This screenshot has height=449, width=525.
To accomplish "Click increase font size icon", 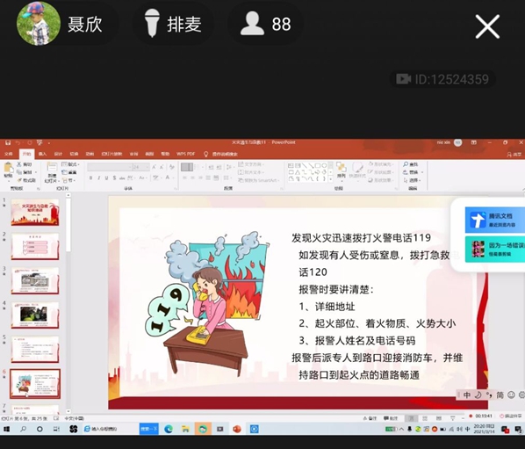I will (x=155, y=167).
